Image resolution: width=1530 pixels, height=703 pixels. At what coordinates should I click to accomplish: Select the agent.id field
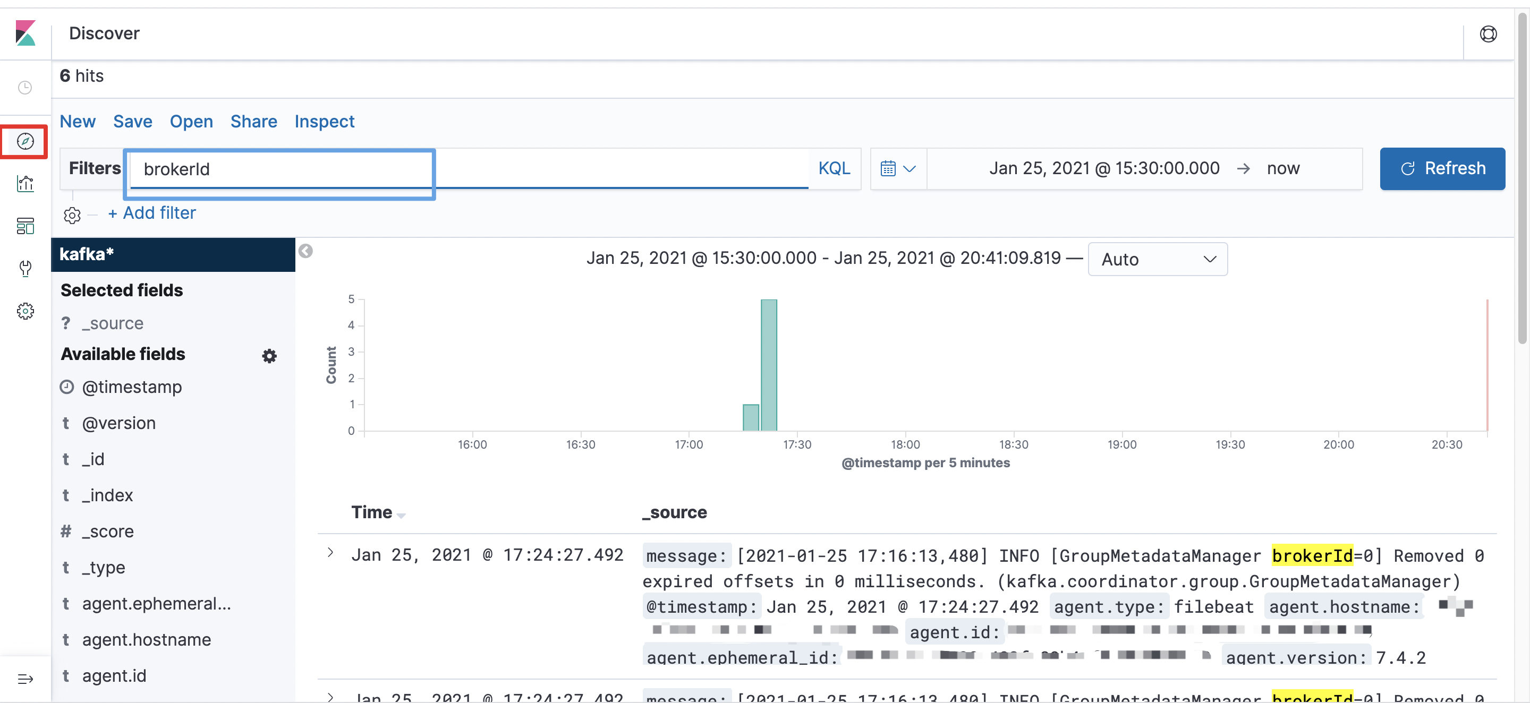pos(114,676)
